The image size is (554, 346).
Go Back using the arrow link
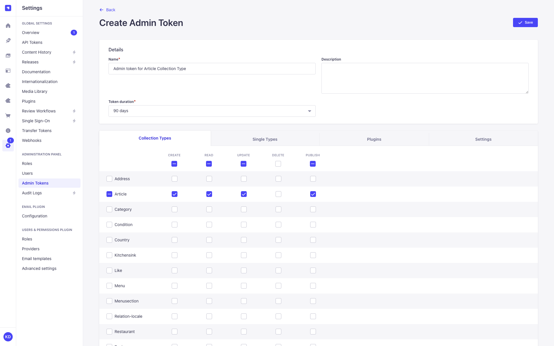pyautogui.click(x=107, y=10)
